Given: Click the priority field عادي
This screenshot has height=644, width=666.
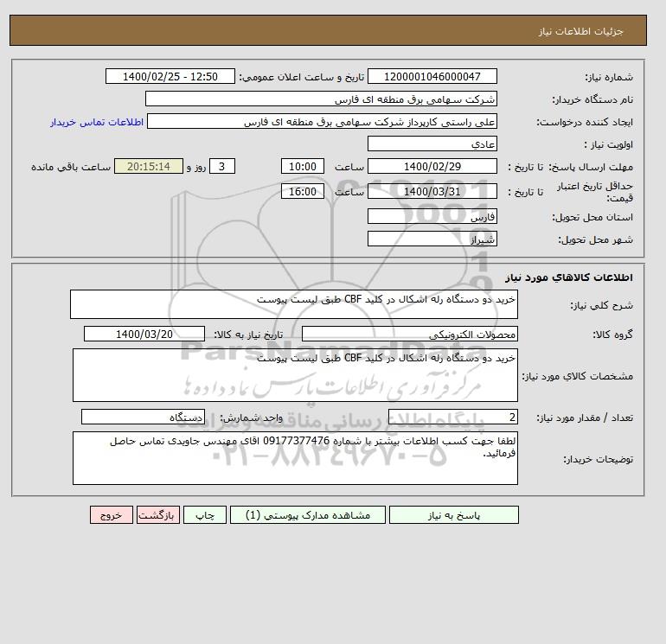Looking at the screenshot, I should (x=432, y=143).
